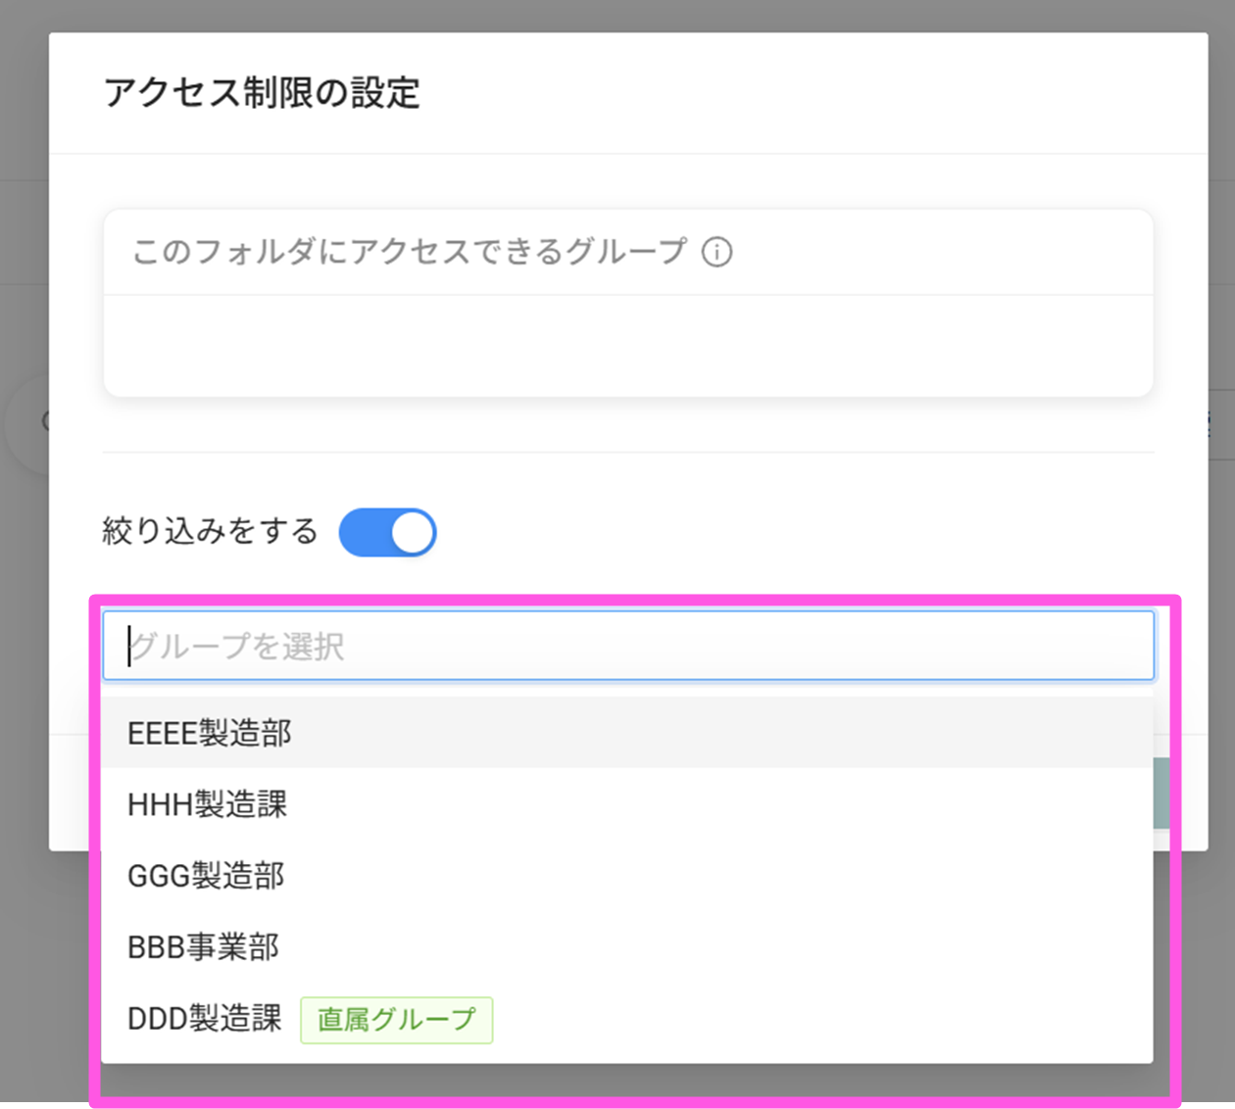Choose HHH製造課 in the dropdown list
This screenshot has height=1109, width=1235.
pos(208,804)
